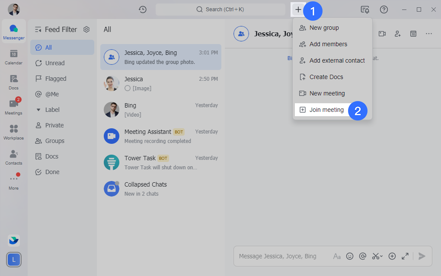441x276 pixels.
Task: Open Meetings in the left sidebar
Action: pyautogui.click(x=13, y=107)
